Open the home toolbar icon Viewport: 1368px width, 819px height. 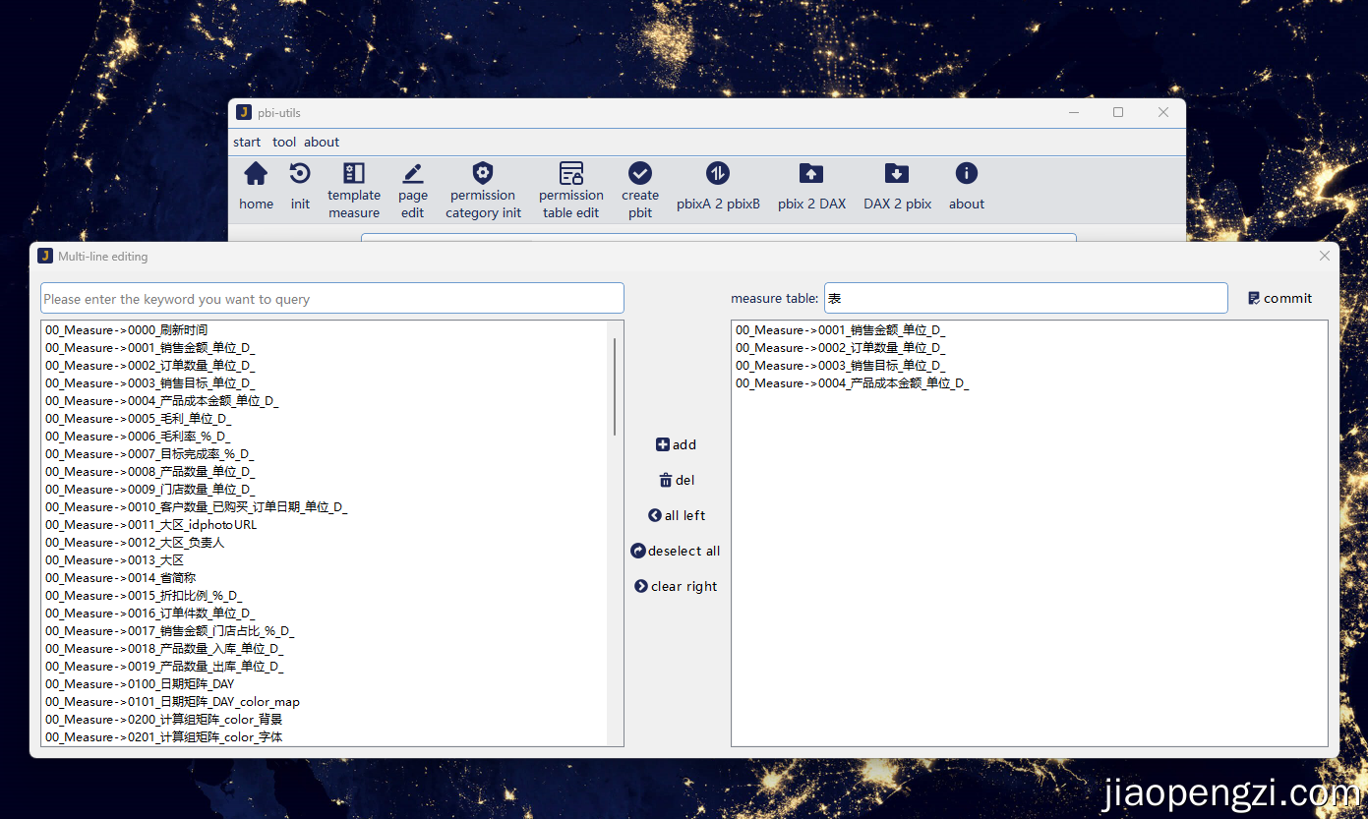point(256,175)
